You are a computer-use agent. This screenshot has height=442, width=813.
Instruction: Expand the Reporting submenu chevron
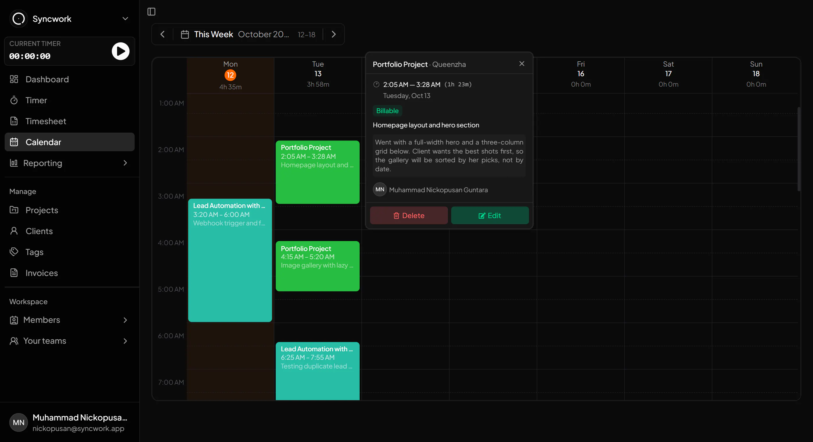point(125,163)
